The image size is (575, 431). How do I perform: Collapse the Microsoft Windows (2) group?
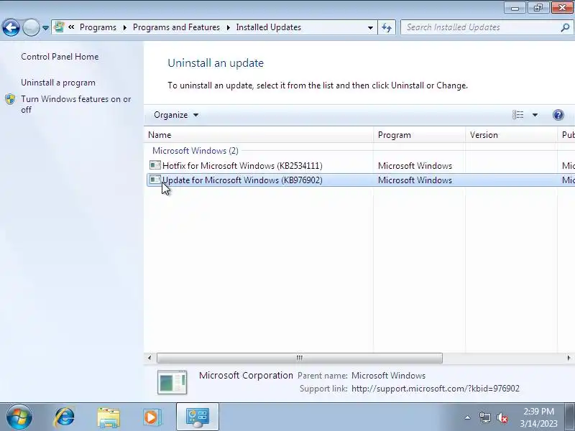tap(195, 151)
